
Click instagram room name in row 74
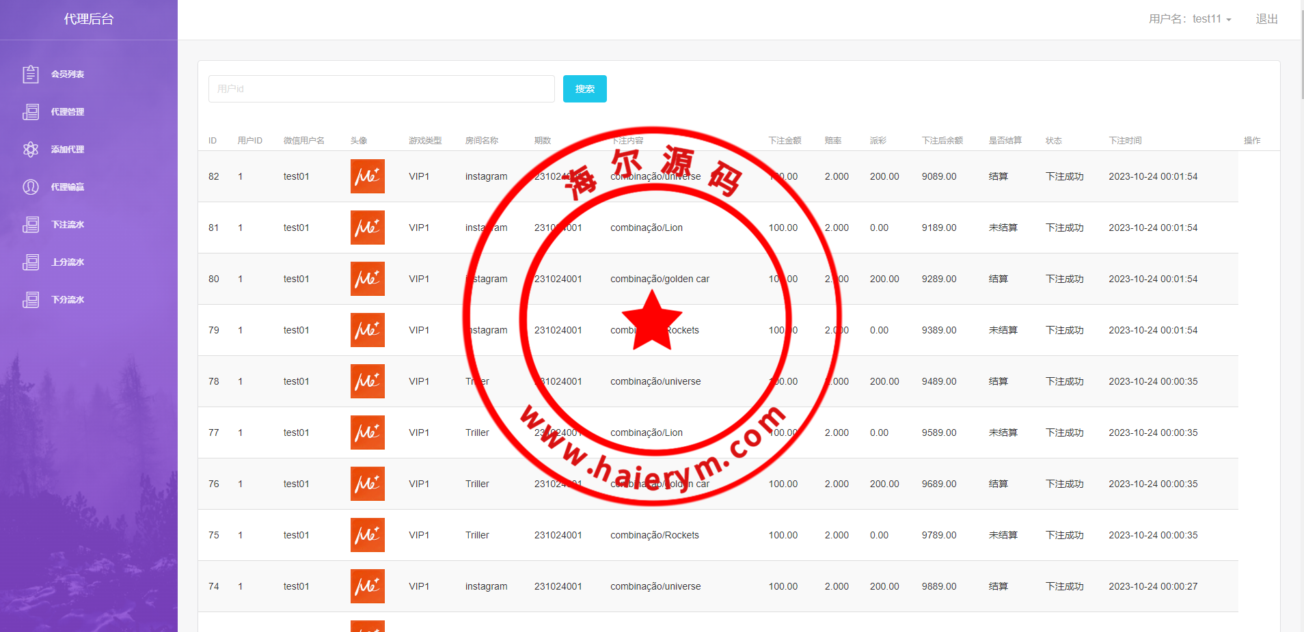pyautogui.click(x=487, y=586)
